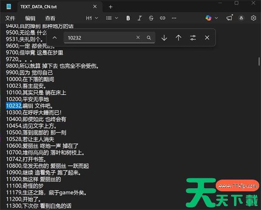The image size is (261, 210).
Task: Click line '11100,奇怪的梦'
Action: [x=25, y=186]
